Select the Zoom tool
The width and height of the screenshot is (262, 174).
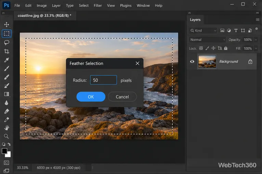[6, 136]
